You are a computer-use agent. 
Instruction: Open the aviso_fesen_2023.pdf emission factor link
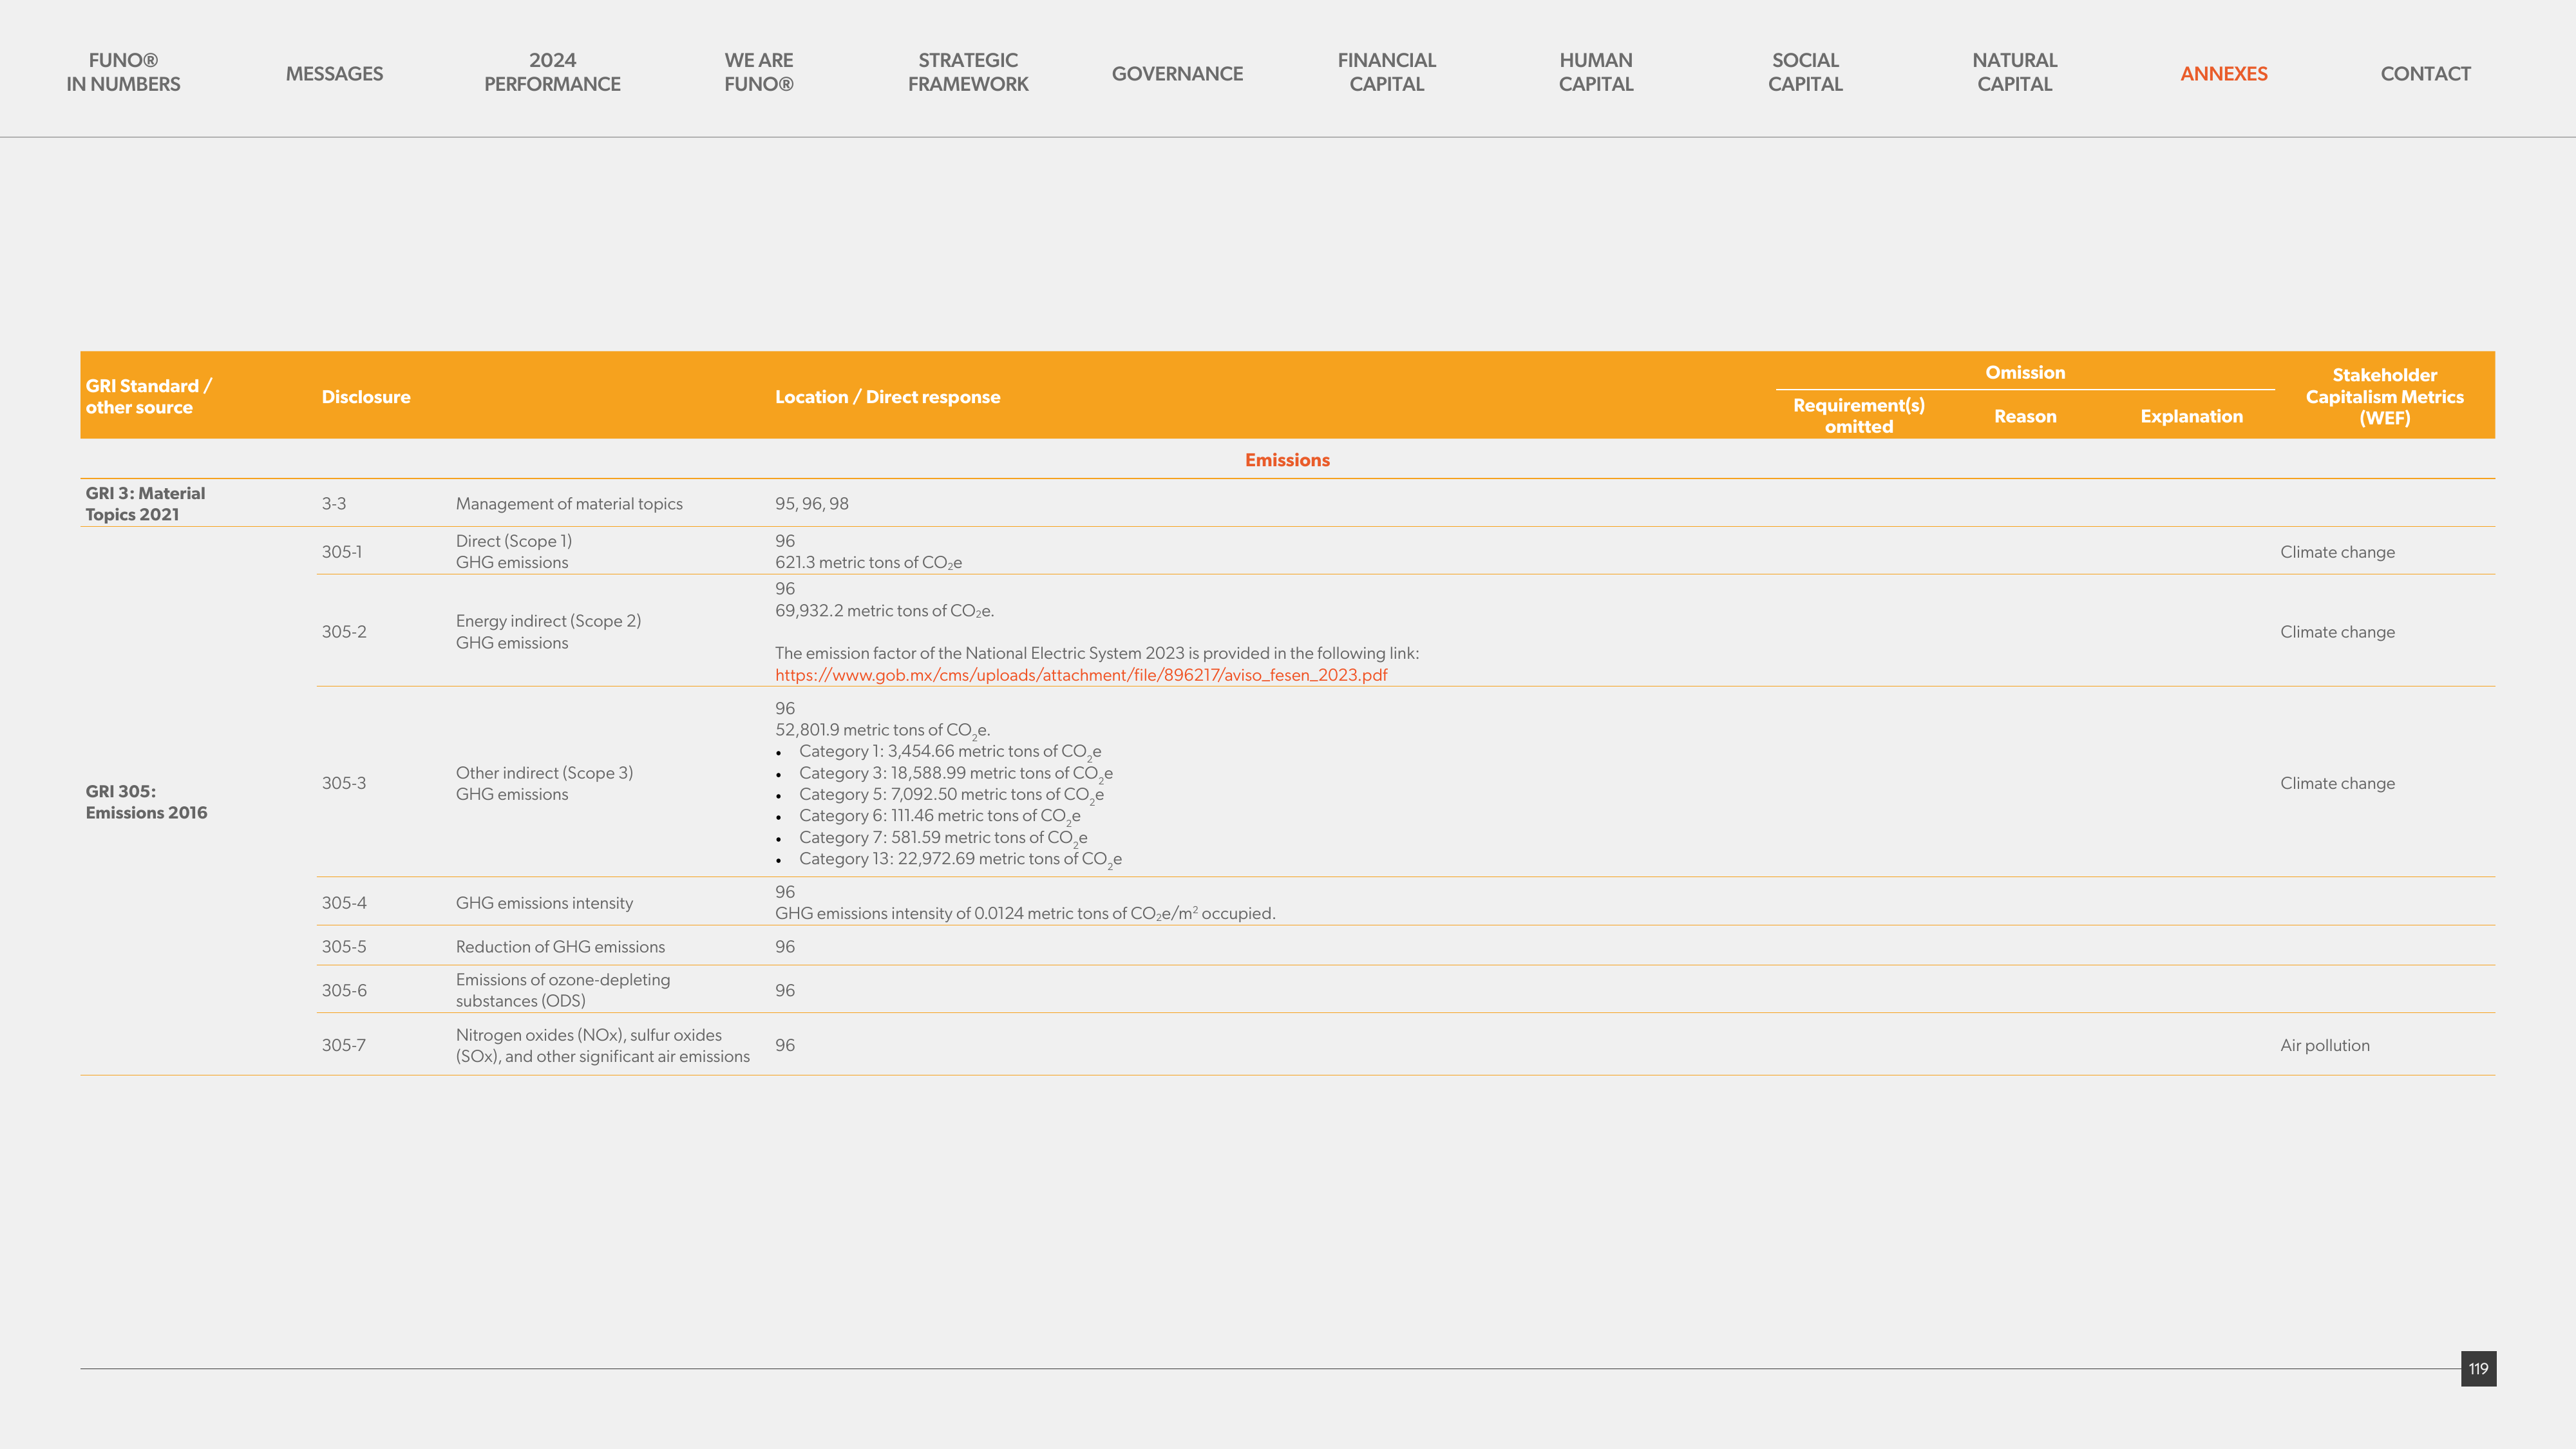1081,675
